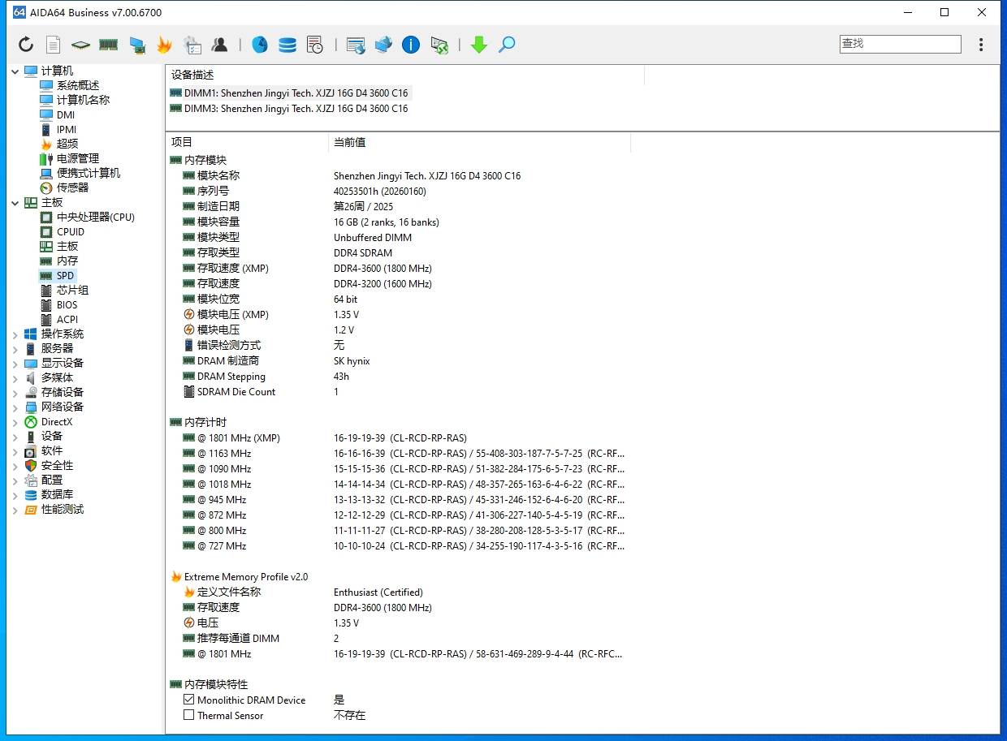This screenshot has width=1007, height=741.
Task: Expand the DirectX tree node
Action: click(15, 422)
